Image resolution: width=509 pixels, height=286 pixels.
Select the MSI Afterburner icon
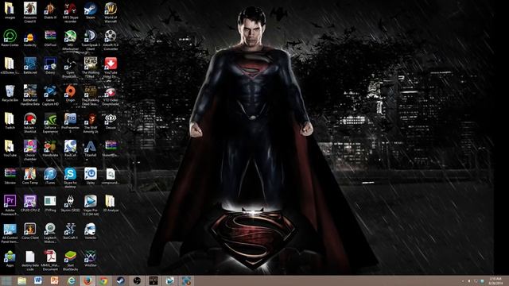pyautogui.click(x=70, y=40)
